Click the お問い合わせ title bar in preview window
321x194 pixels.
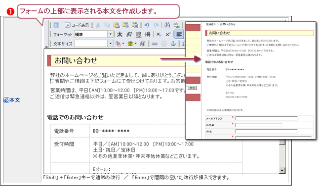259,33
